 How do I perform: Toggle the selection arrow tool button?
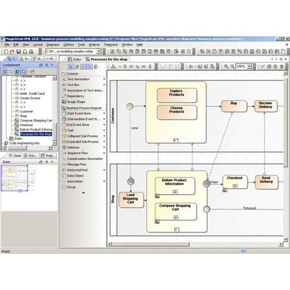(x=71, y=67)
